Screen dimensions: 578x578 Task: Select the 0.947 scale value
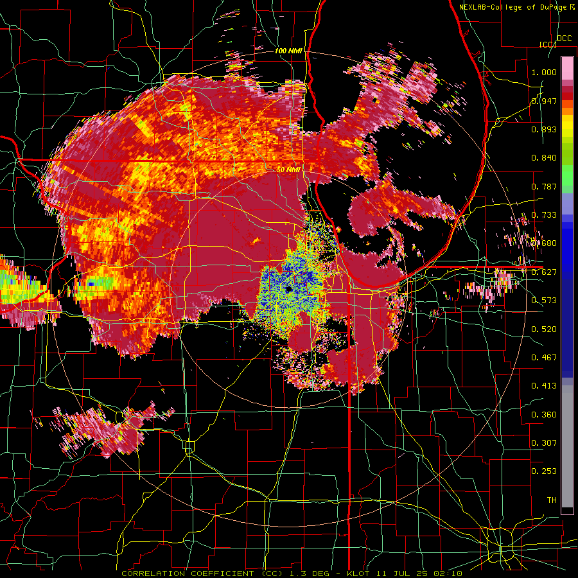coord(544,101)
